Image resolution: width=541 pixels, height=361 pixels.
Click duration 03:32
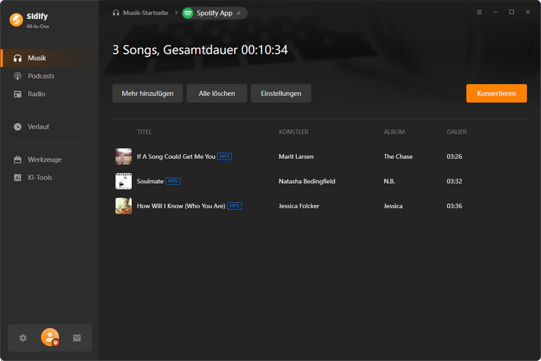pos(454,181)
